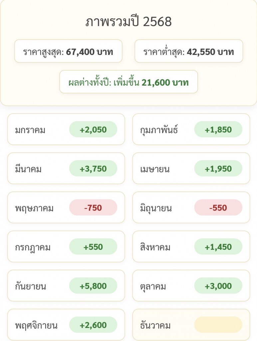
Task: Click the ราคาต่ำสุด 42,550 บาท box
Action: point(189,51)
